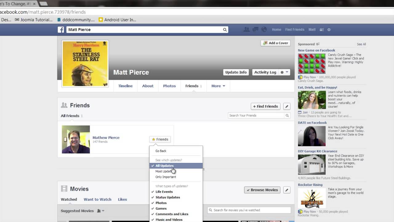The width and height of the screenshot is (394, 222).
Task: Click the pencil edit icon in Movies section
Action: [x=287, y=190]
